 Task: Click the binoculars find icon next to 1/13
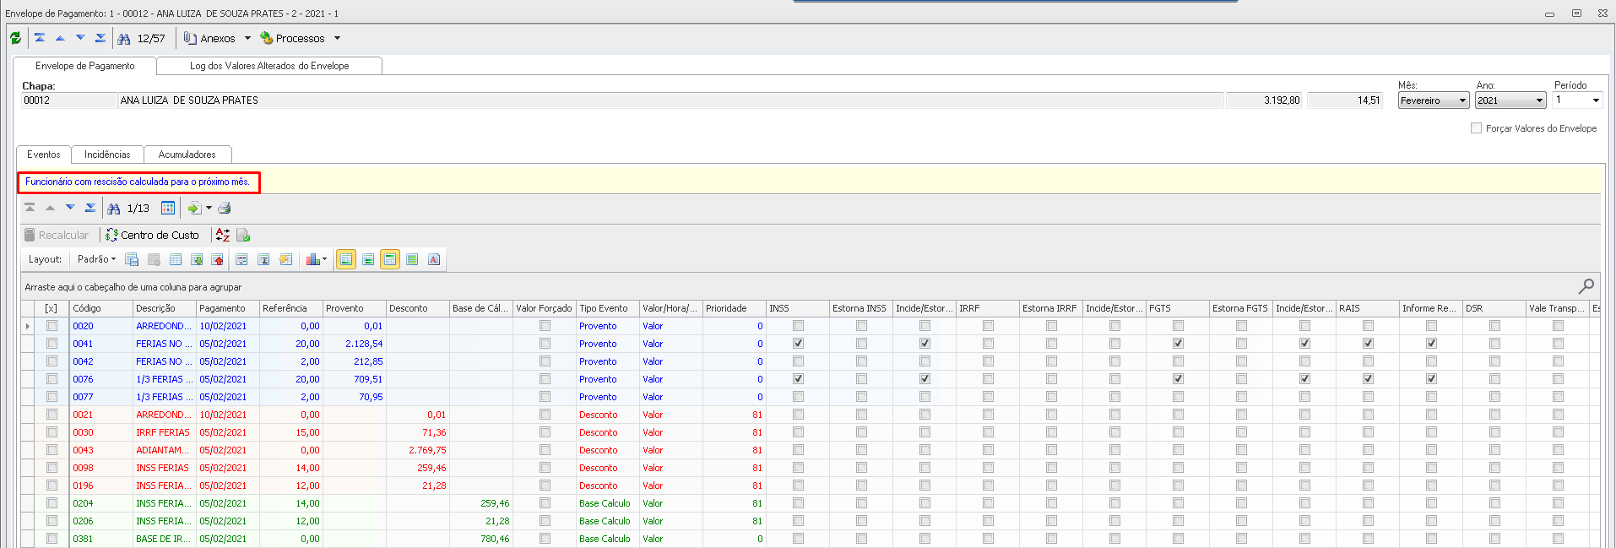tap(114, 209)
